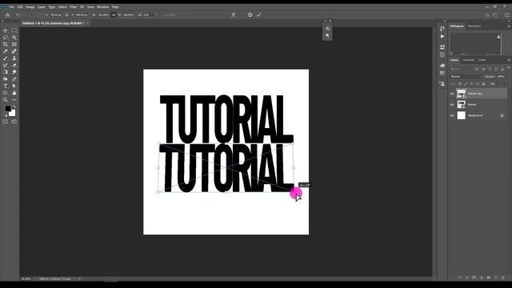Toggle layer filtering switch in Layers panel
The image size is (512, 288).
click(x=509, y=68)
